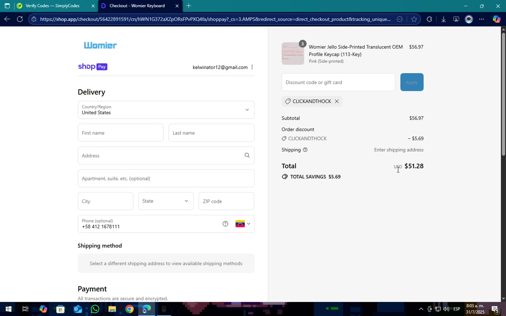Screen dimensions: 506x316
Task: Open Womier store logo link
Action: (100, 45)
